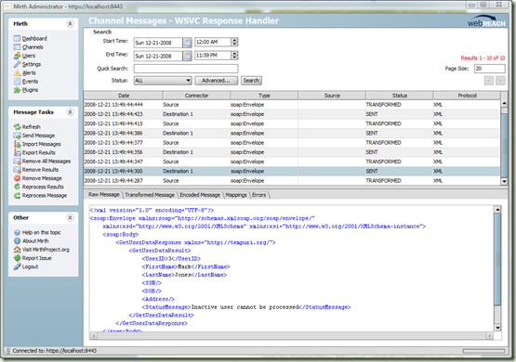Click the Start Time date field

(x=158, y=43)
